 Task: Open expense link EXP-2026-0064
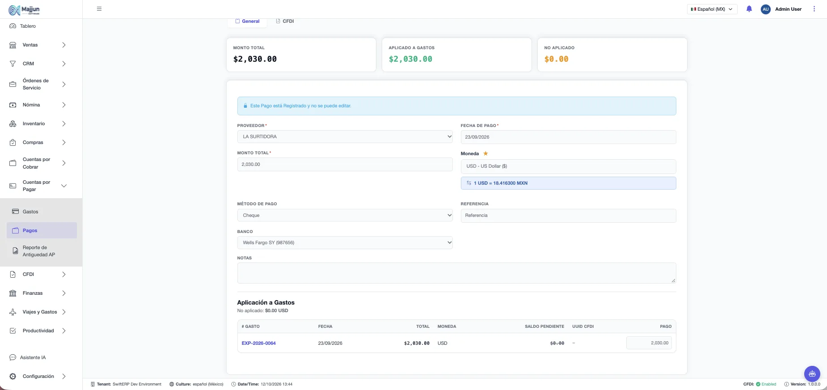258,343
